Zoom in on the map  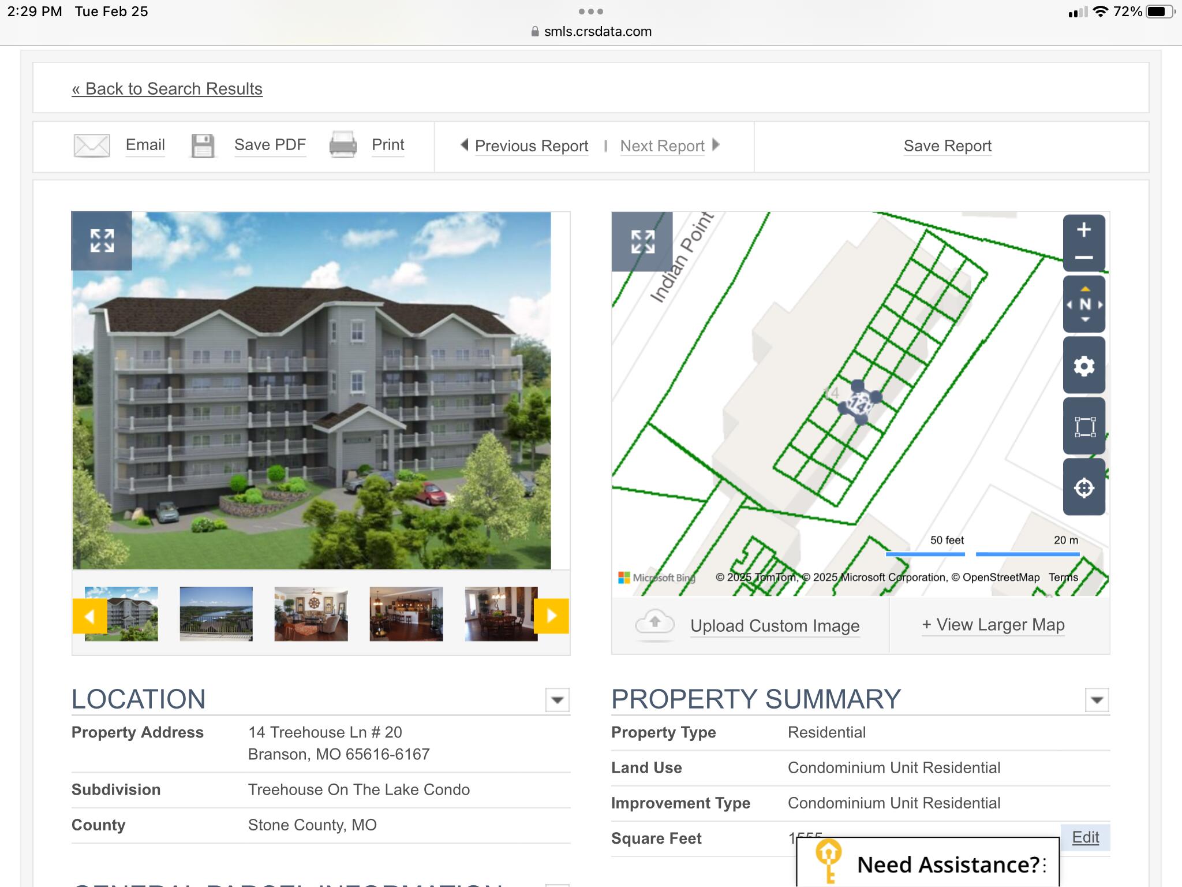1083,230
